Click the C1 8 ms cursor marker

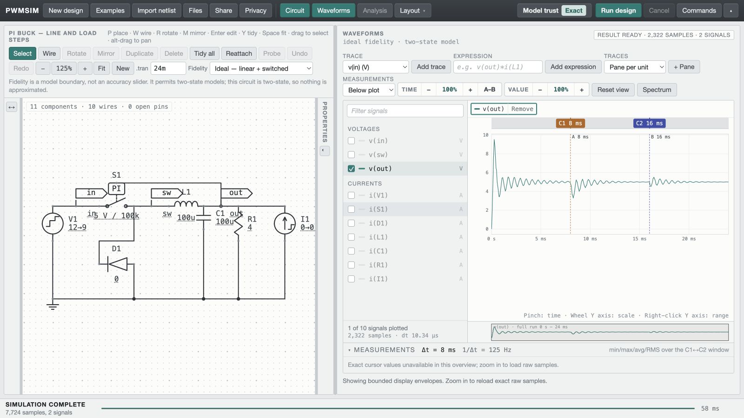pos(571,123)
